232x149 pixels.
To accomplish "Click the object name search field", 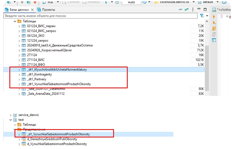I will coord(99,16).
